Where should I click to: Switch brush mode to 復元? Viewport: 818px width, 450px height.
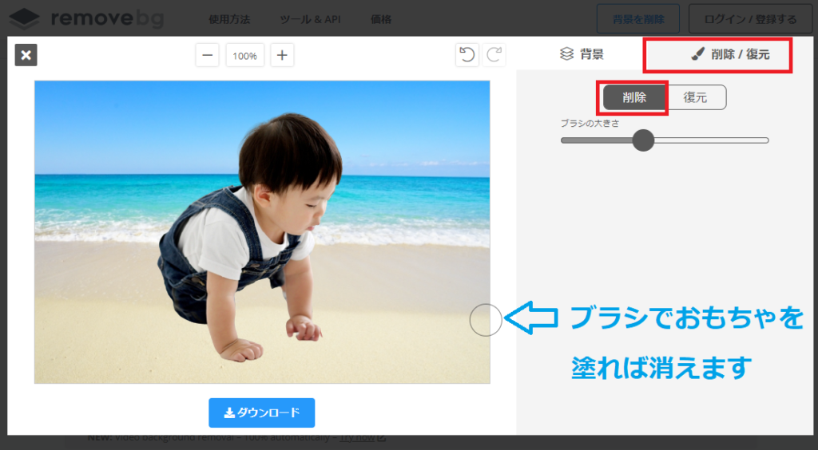[695, 97]
